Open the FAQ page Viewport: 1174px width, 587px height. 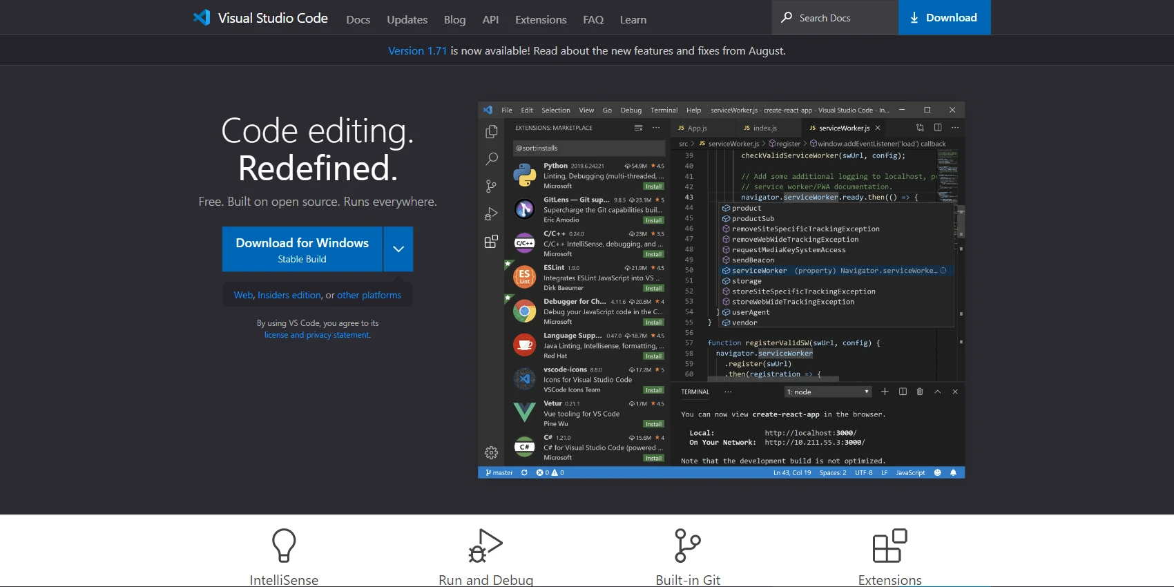pyautogui.click(x=593, y=19)
